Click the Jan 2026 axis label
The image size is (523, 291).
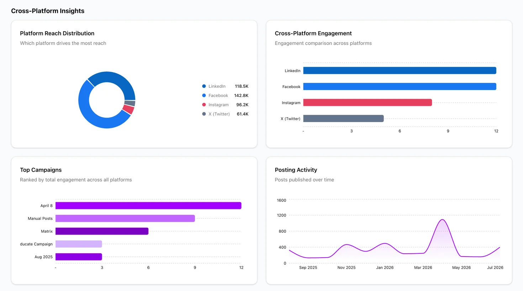[385, 268]
